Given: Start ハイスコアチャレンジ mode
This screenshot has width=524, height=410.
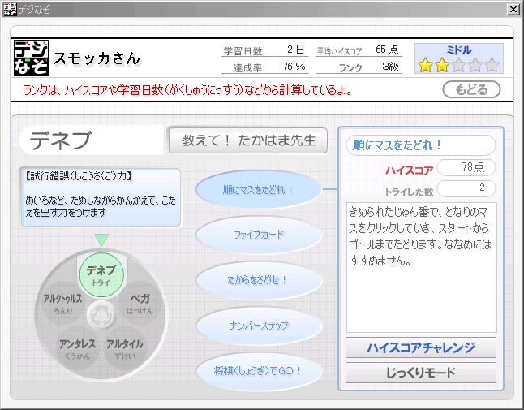Looking at the screenshot, I should (x=420, y=347).
